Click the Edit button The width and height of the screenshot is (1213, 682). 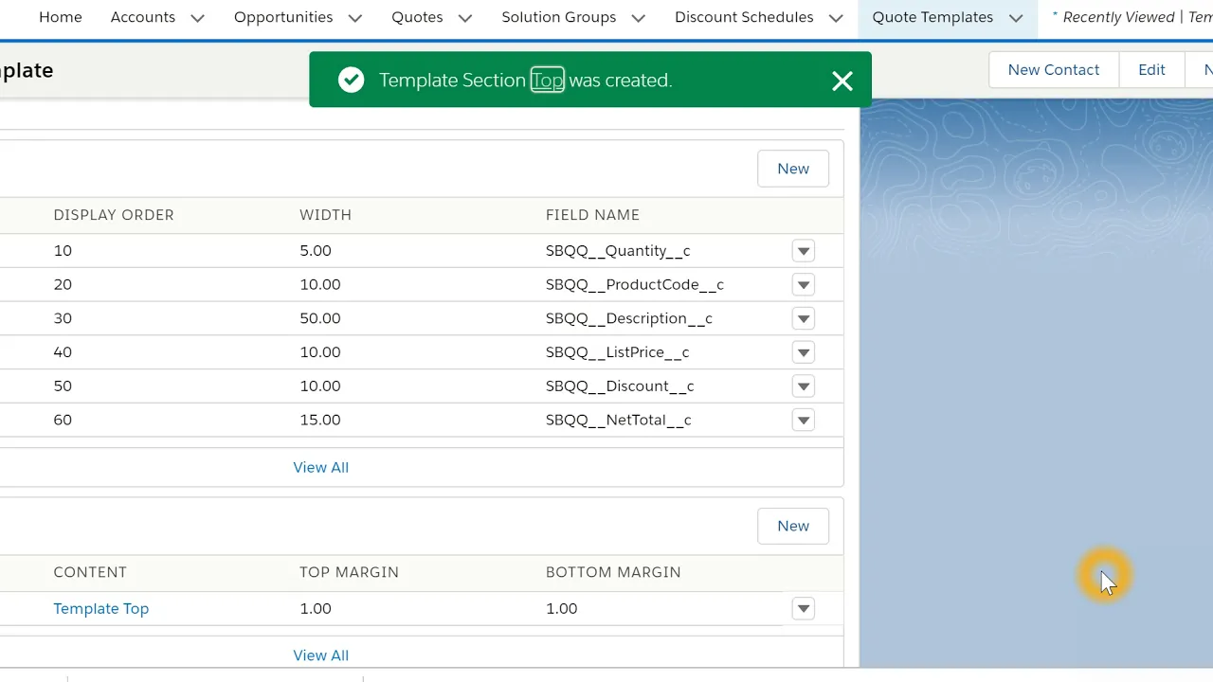pyautogui.click(x=1151, y=70)
